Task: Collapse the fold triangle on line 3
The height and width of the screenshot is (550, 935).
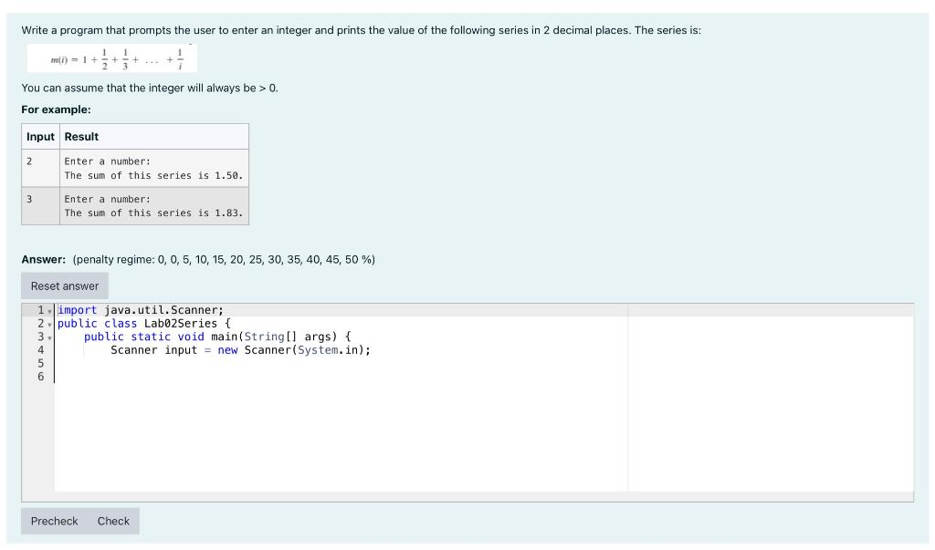Action: click(x=48, y=337)
